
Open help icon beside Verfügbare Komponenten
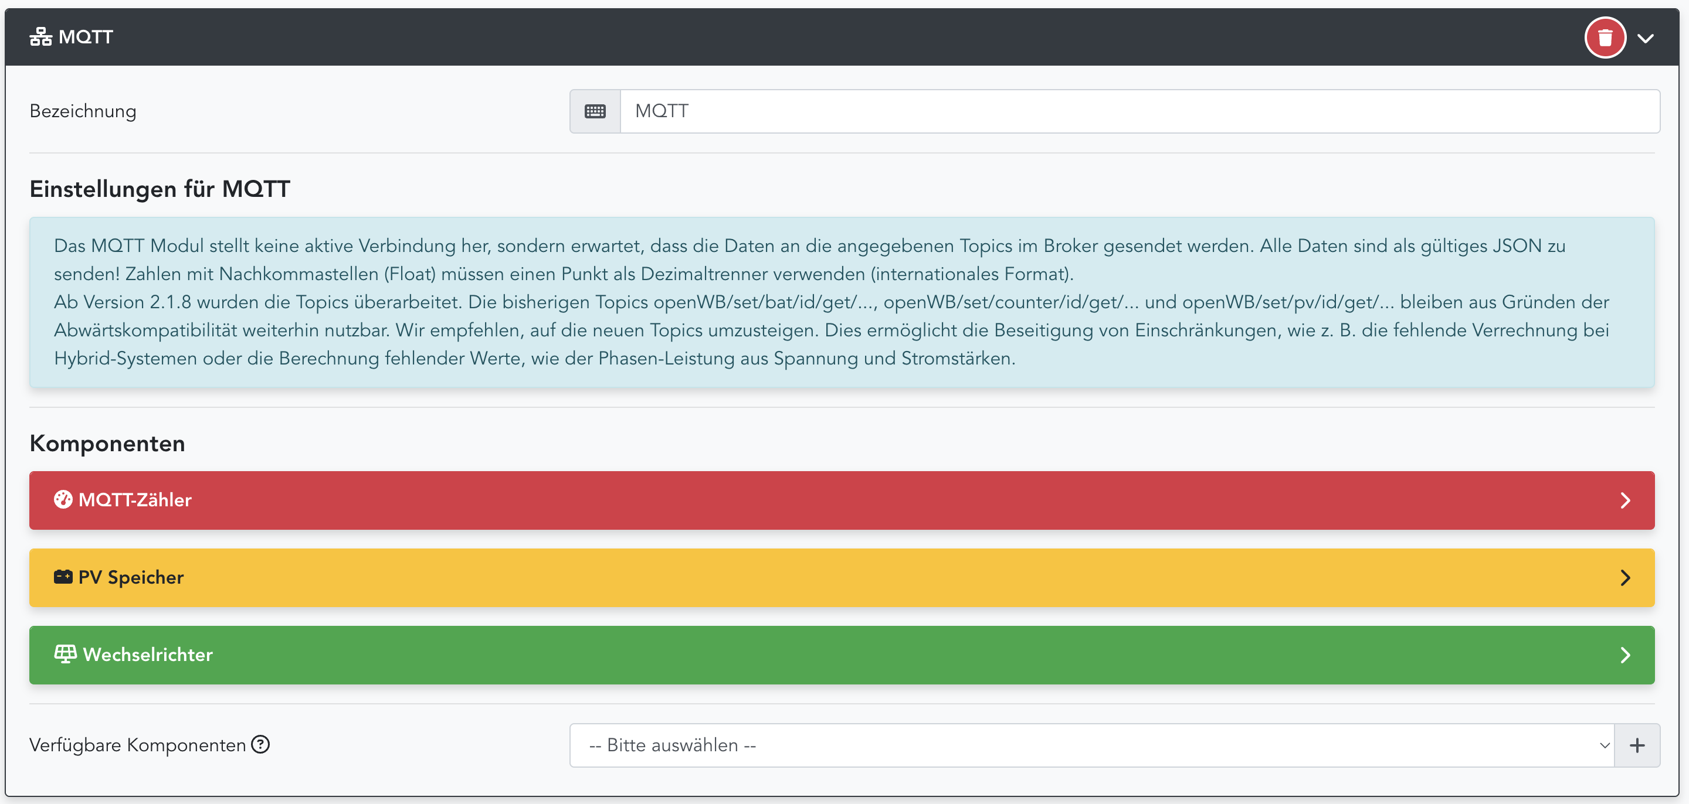[261, 745]
